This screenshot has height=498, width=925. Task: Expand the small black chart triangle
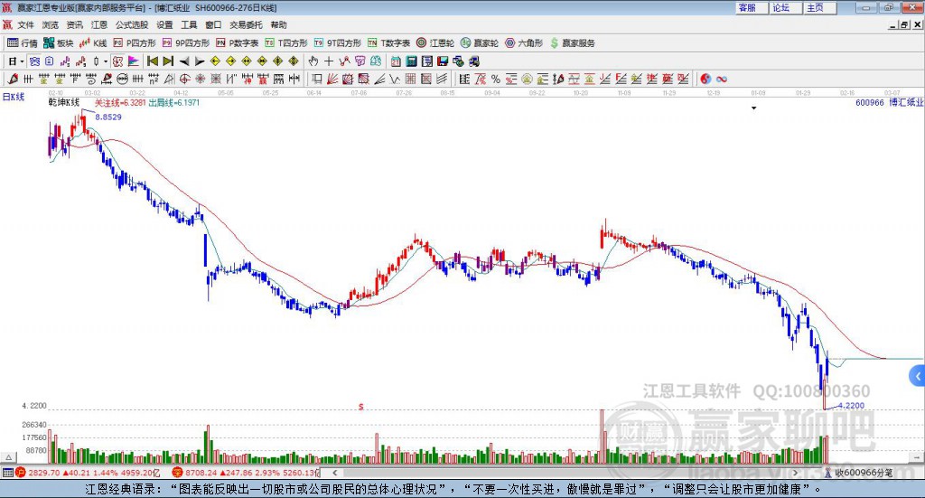753,108
